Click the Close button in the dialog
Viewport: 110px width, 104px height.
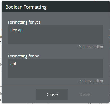52,95
